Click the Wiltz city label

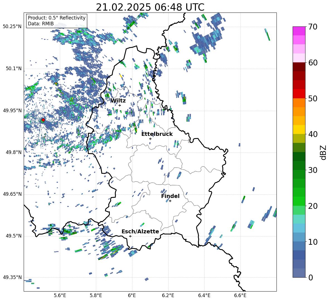coord(118,101)
